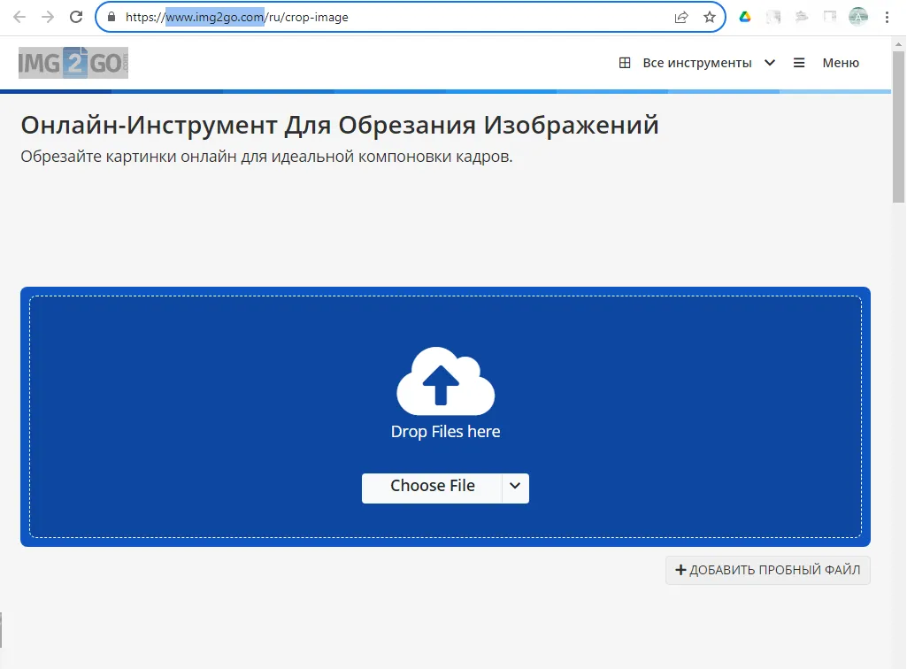Screen dimensions: 907x669
Task: Expand the Choose File dropdown arrow
Action: coord(515,488)
